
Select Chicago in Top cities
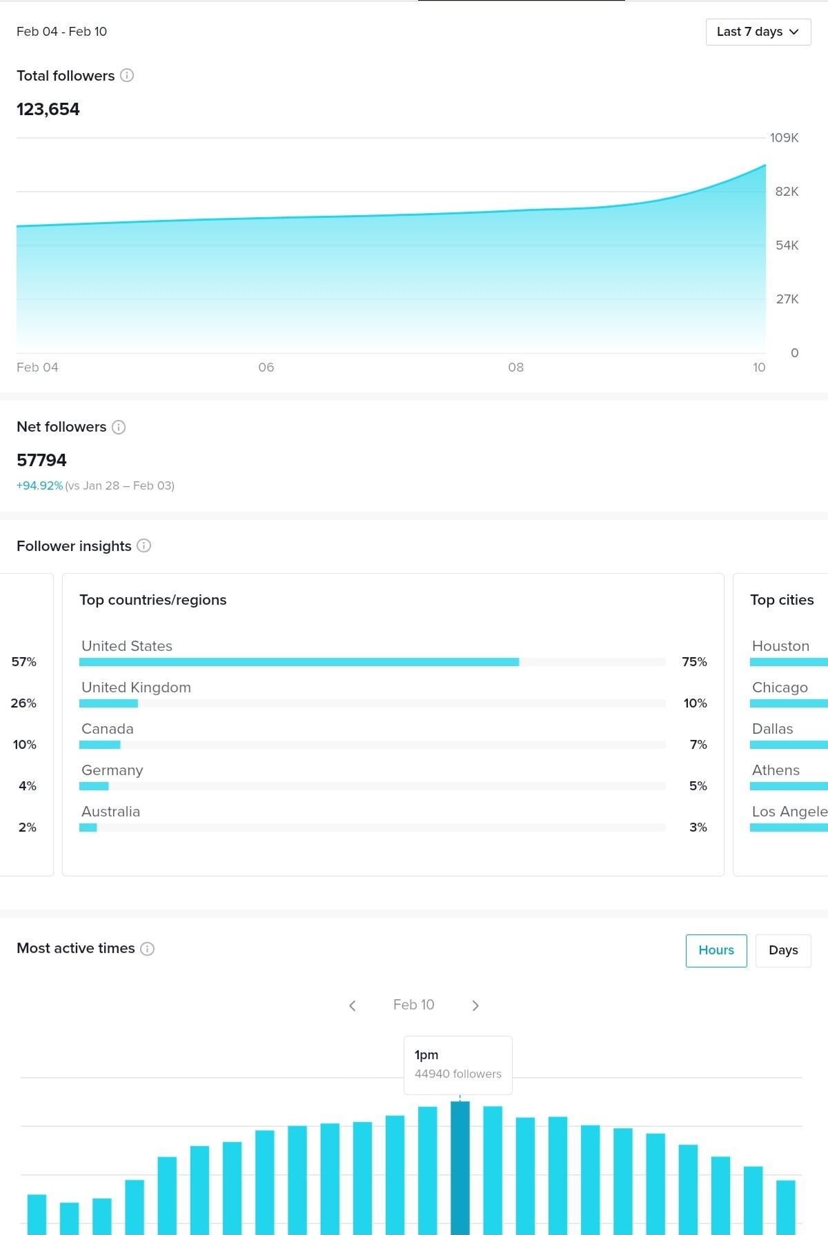click(x=780, y=687)
